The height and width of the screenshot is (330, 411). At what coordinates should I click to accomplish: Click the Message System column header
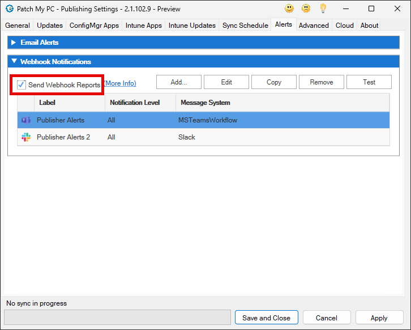(x=282, y=103)
